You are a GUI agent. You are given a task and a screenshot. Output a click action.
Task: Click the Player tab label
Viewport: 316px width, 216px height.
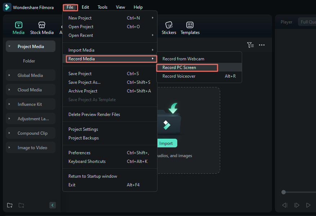286,22
